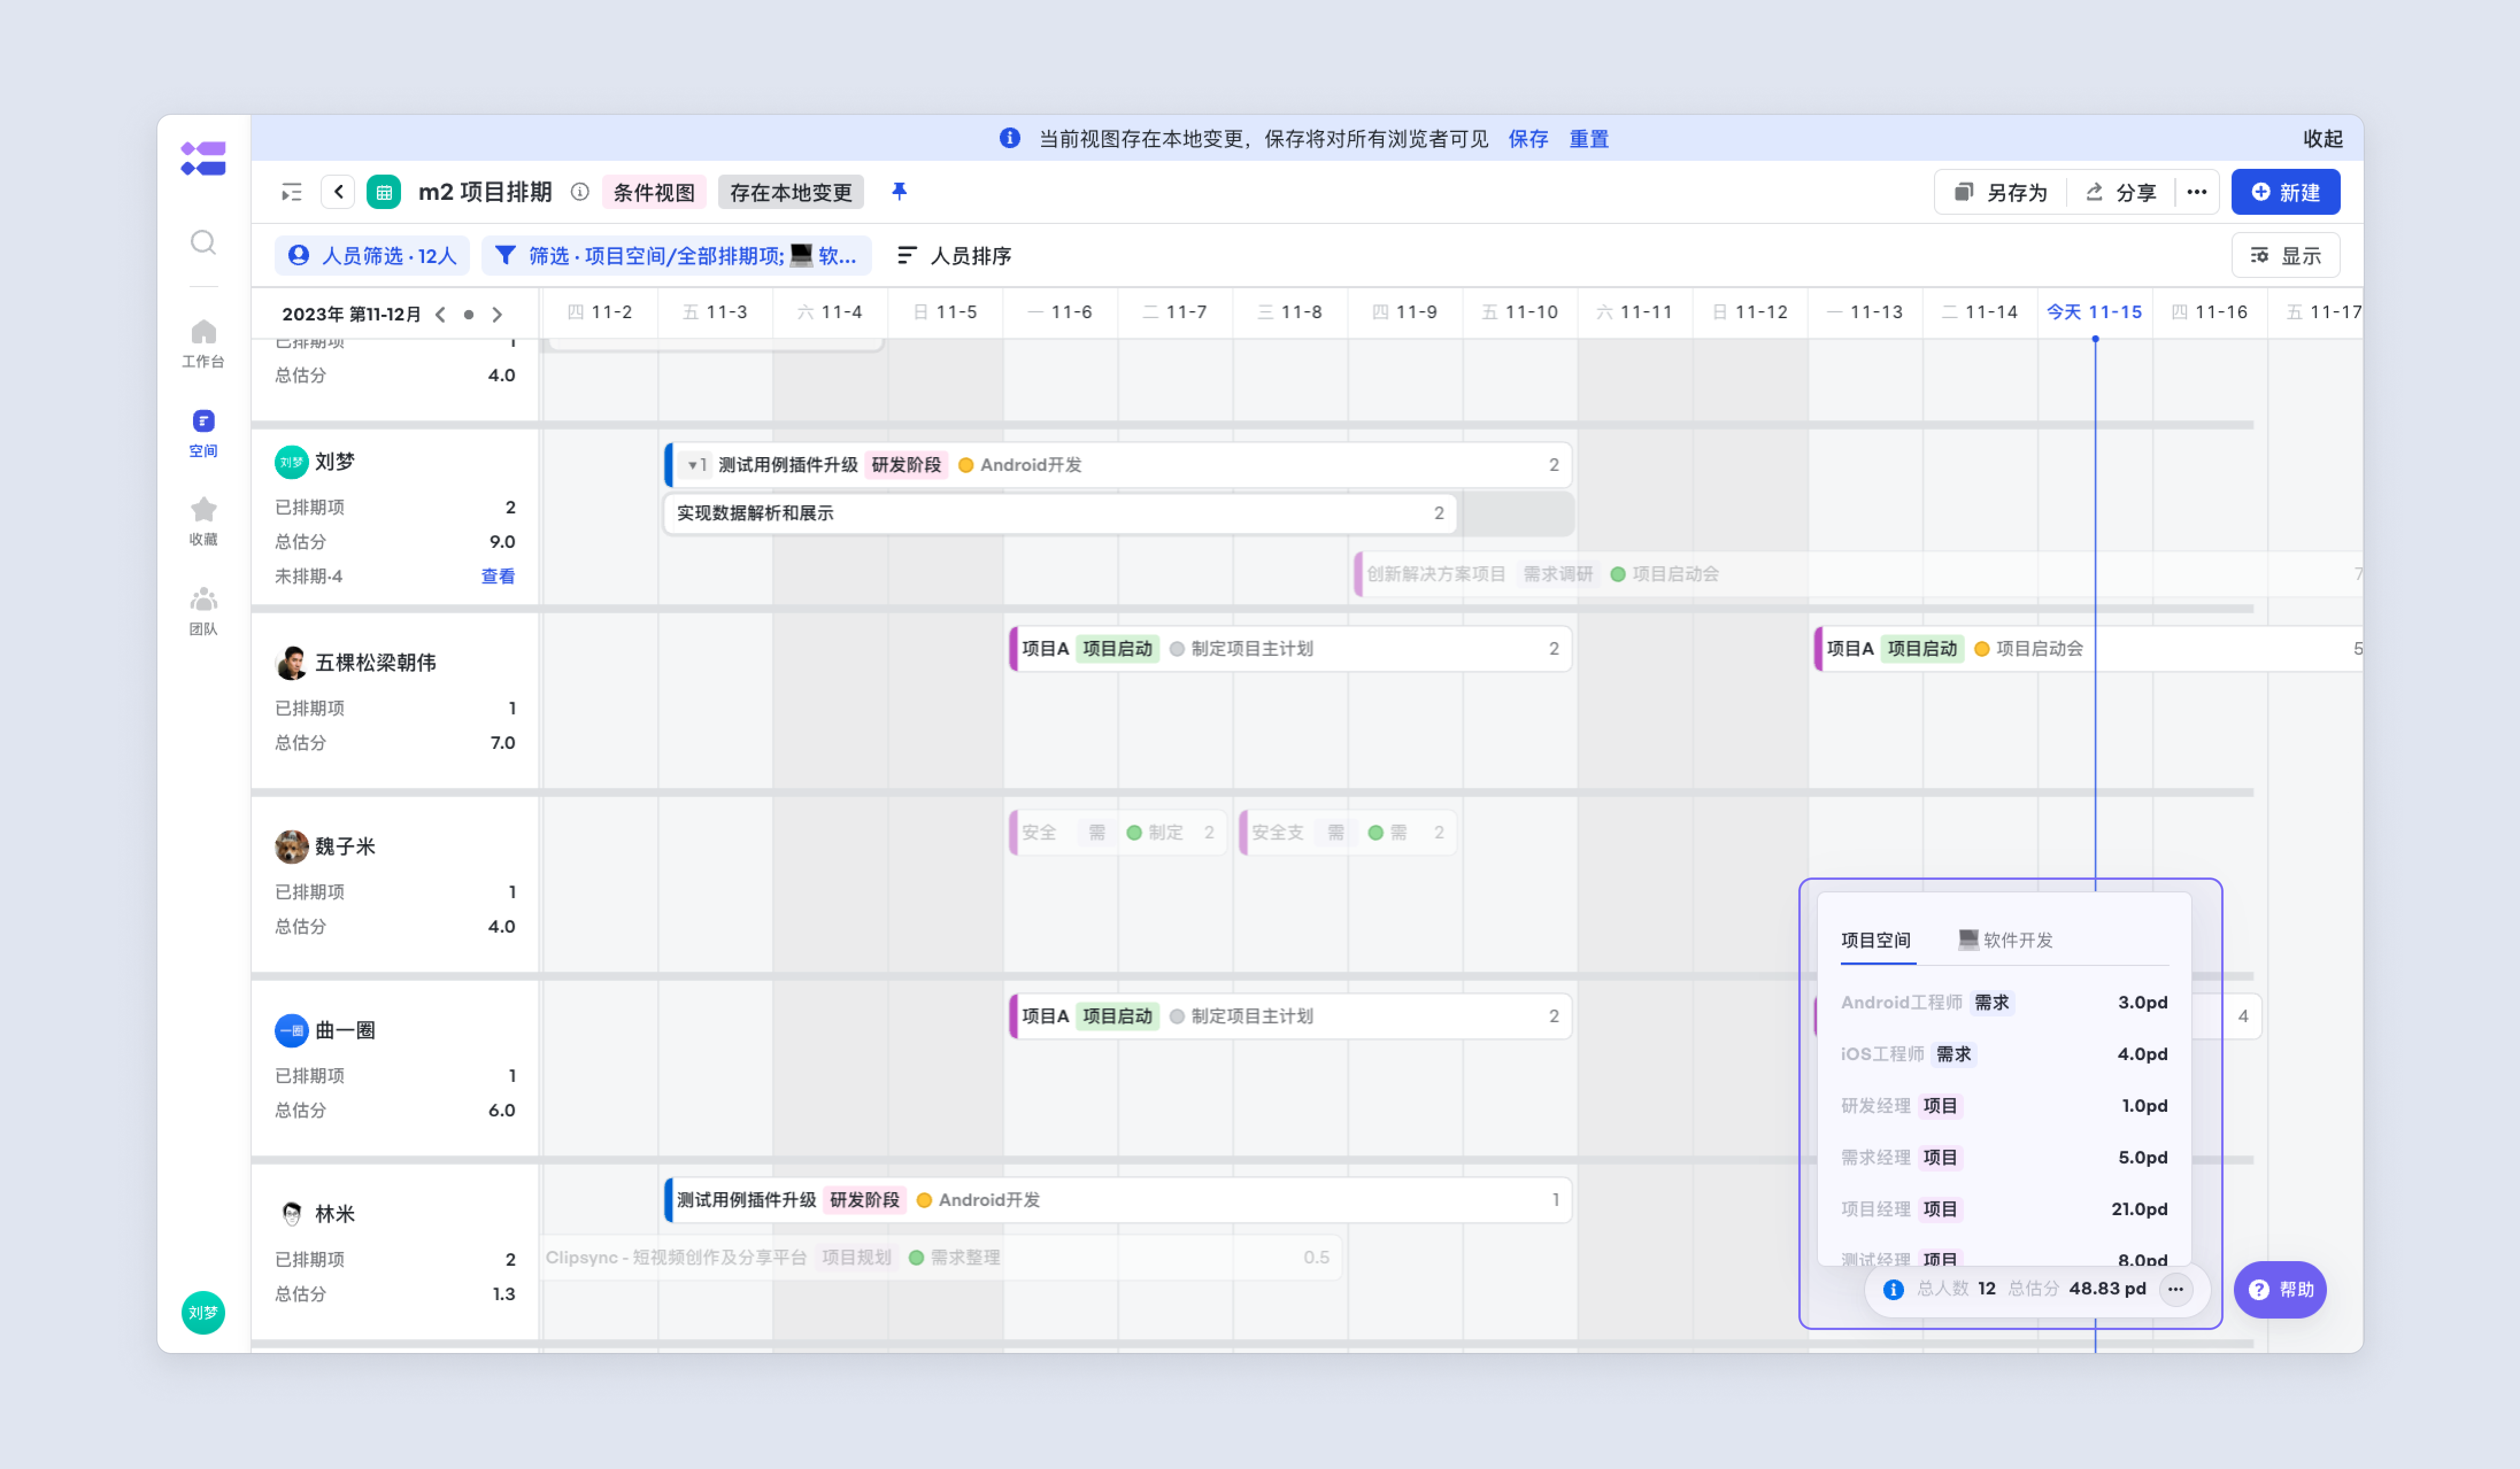The height and width of the screenshot is (1469, 2520).
Task: Click the 刘梦 user avatar at sidebar bottom
Action: [x=203, y=1312]
